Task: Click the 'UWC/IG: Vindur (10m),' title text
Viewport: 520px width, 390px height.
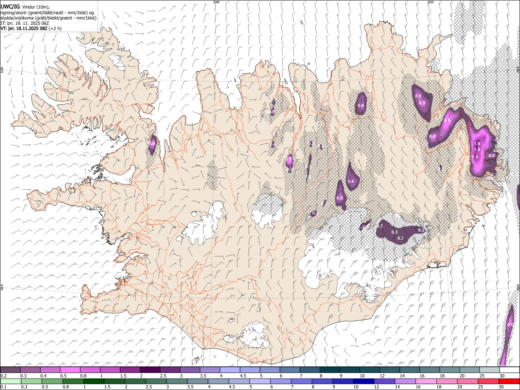Action: tap(25, 6)
